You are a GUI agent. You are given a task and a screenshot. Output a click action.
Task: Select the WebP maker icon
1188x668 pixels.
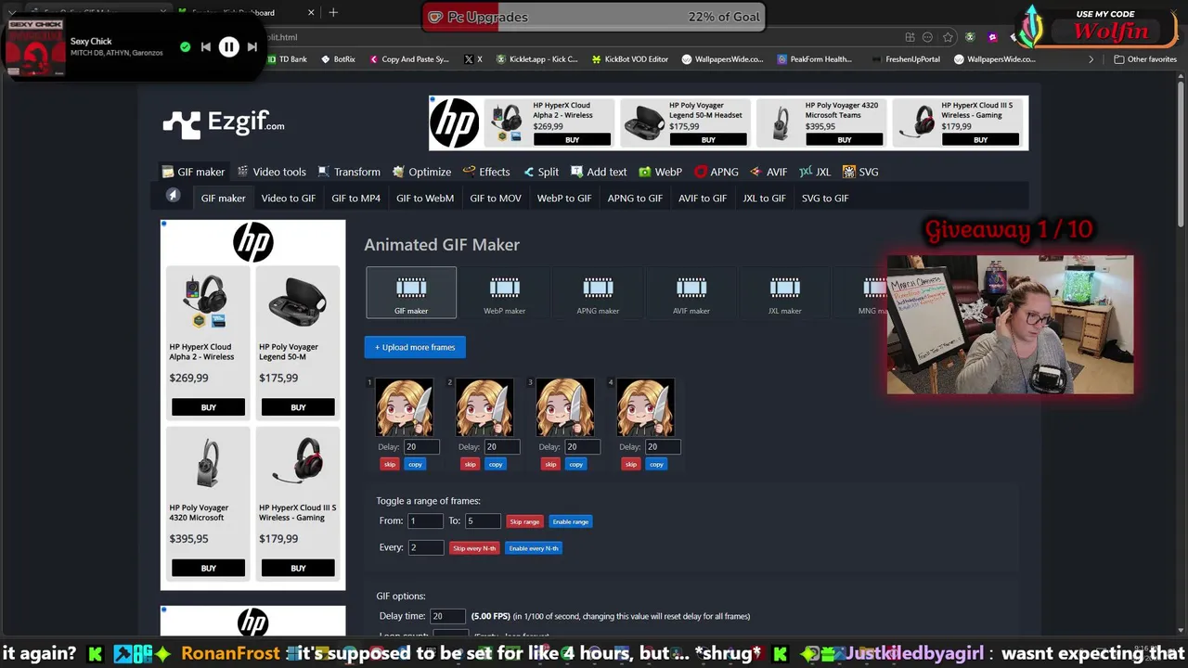click(505, 292)
